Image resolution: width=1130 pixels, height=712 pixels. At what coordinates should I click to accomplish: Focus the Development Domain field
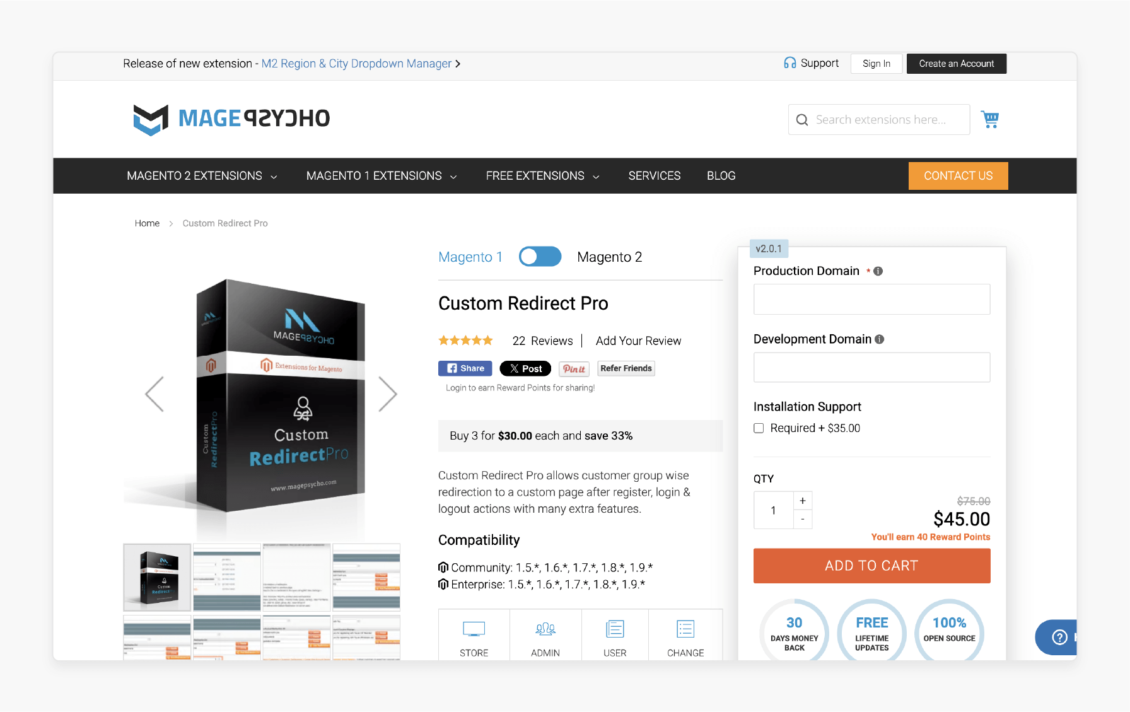872,367
